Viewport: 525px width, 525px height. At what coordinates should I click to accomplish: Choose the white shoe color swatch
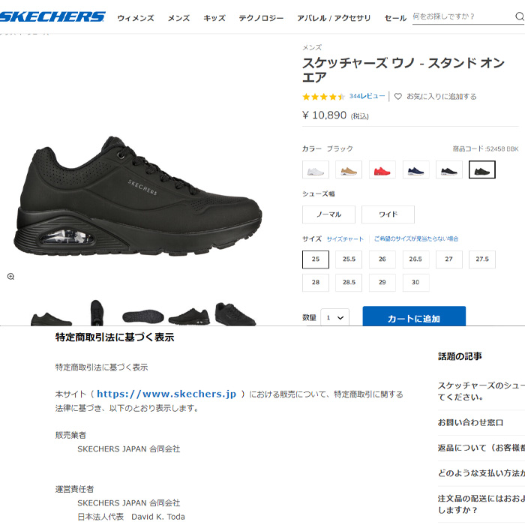316,169
